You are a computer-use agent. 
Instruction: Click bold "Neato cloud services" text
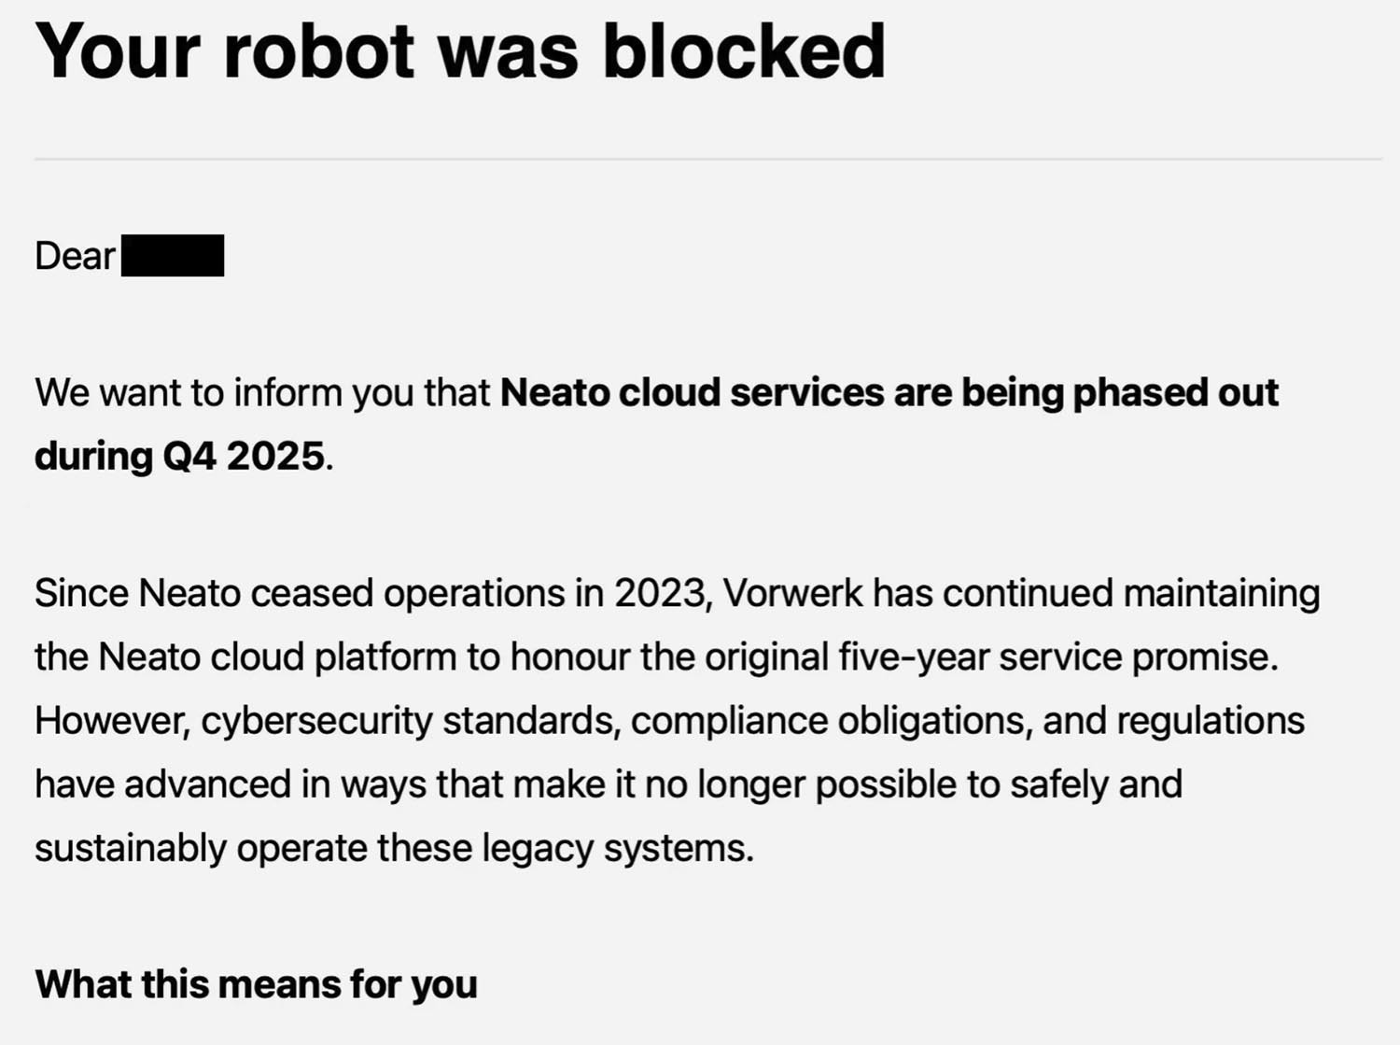[x=692, y=393]
